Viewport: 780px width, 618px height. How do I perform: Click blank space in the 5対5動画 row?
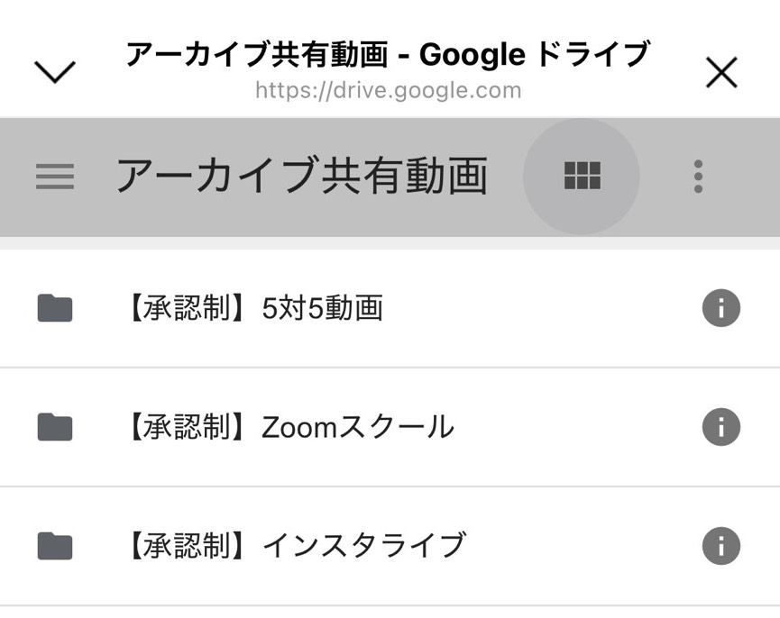(541, 309)
